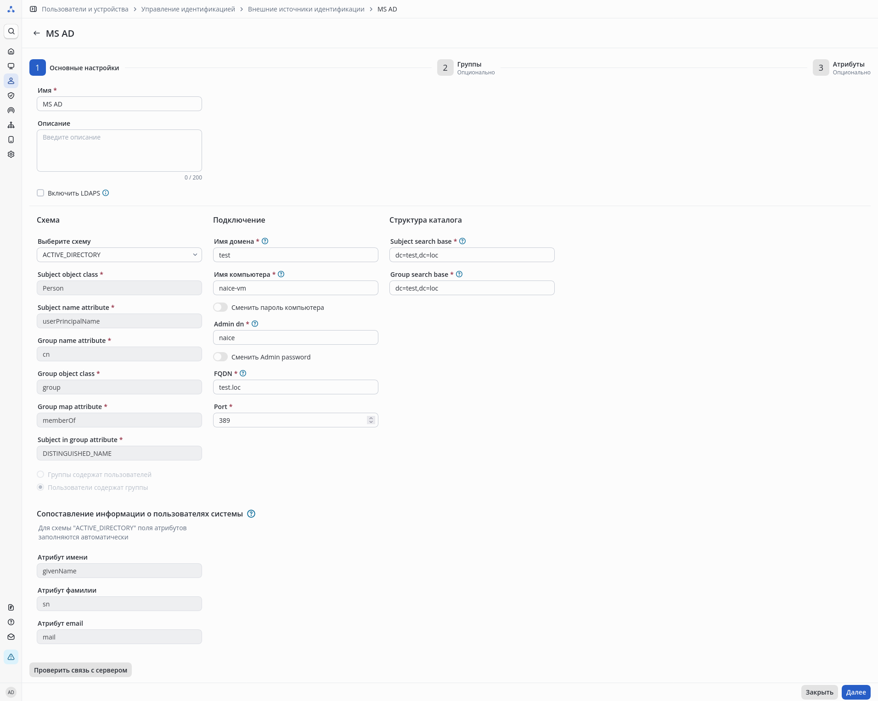Image resolution: width=878 pixels, height=701 pixels.
Task: Click the Subject search base input field
Action: coord(472,255)
